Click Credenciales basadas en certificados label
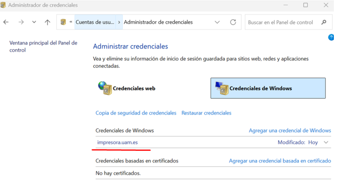Viewport: 337px width, 189px height. [x=137, y=161]
